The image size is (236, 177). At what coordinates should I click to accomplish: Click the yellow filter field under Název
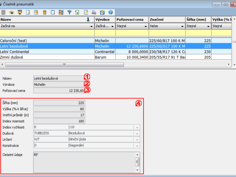click(x=47, y=33)
